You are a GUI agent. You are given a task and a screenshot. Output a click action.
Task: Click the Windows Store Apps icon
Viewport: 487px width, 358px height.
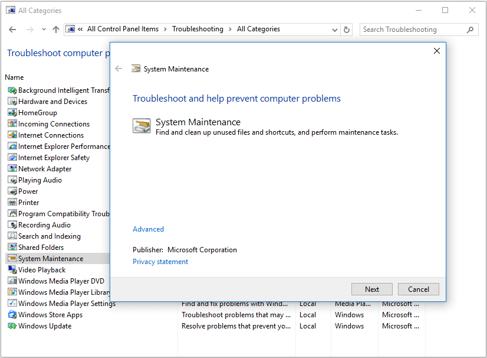12,315
